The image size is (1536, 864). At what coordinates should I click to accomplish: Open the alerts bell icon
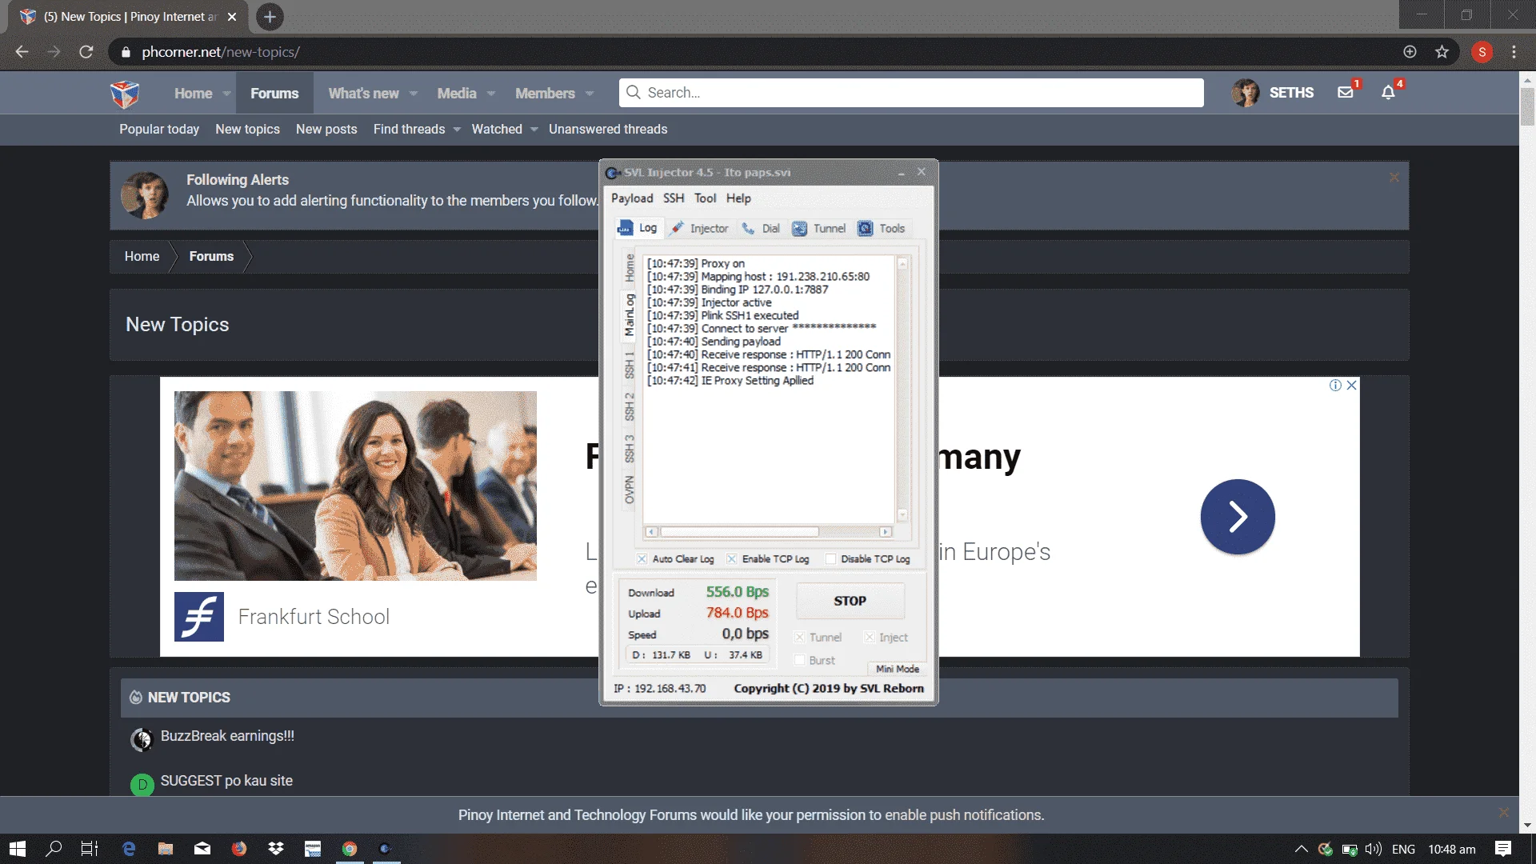[1388, 93]
